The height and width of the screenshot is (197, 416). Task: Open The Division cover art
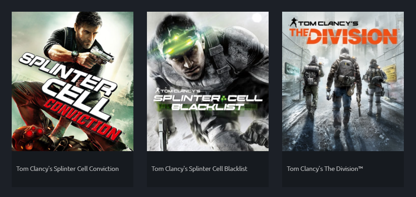[x=343, y=81]
